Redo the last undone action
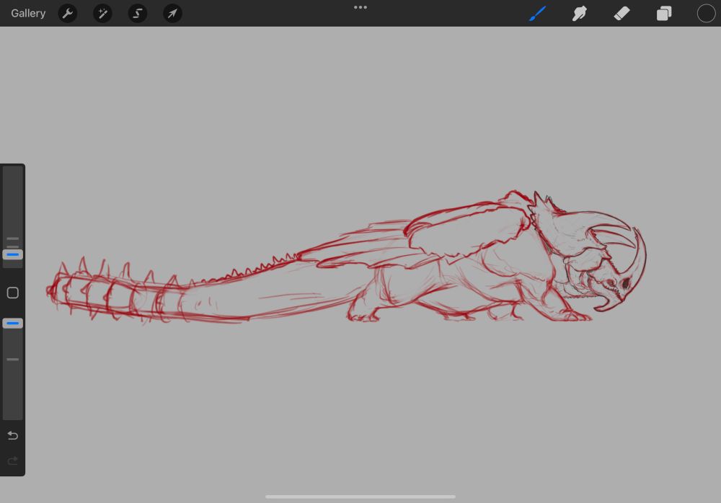 [x=12, y=460]
